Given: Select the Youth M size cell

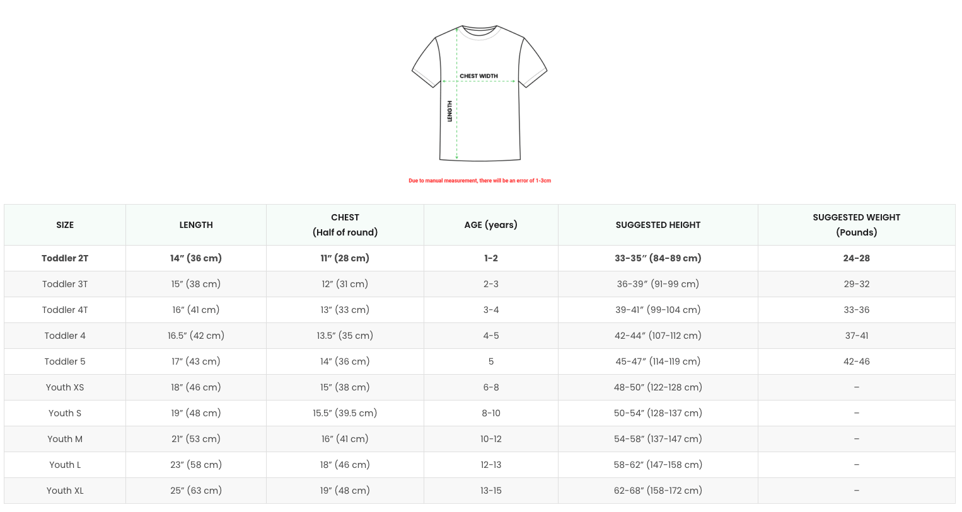Looking at the screenshot, I should (65, 439).
